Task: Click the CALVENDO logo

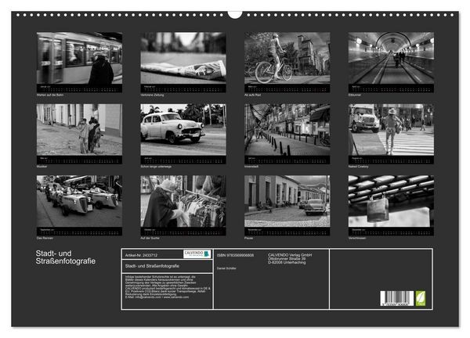Action: point(197,253)
